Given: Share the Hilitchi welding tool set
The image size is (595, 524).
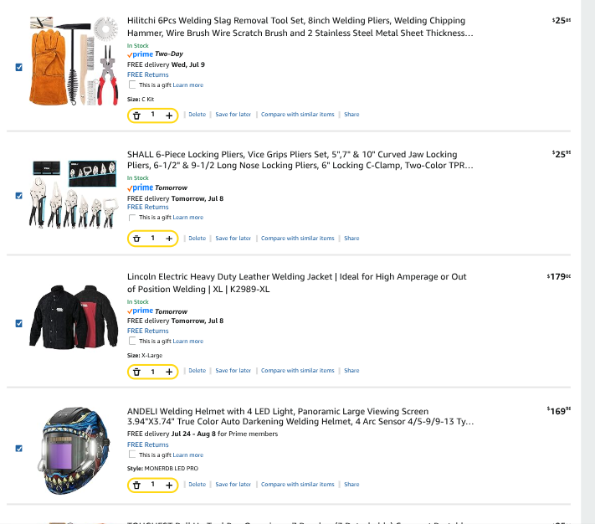Looking at the screenshot, I should pyautogui.click(x=351, y=114).
